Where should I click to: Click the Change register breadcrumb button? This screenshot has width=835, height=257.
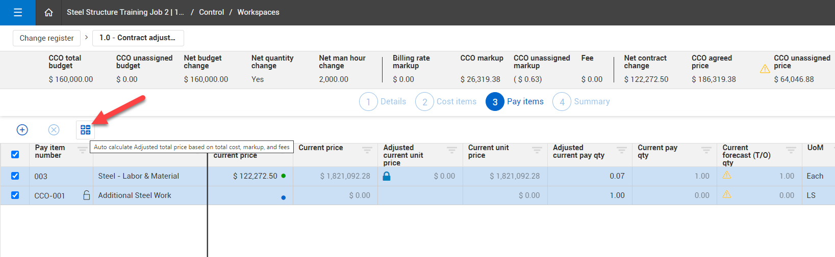pyautogui.click(x=46, y=38)
